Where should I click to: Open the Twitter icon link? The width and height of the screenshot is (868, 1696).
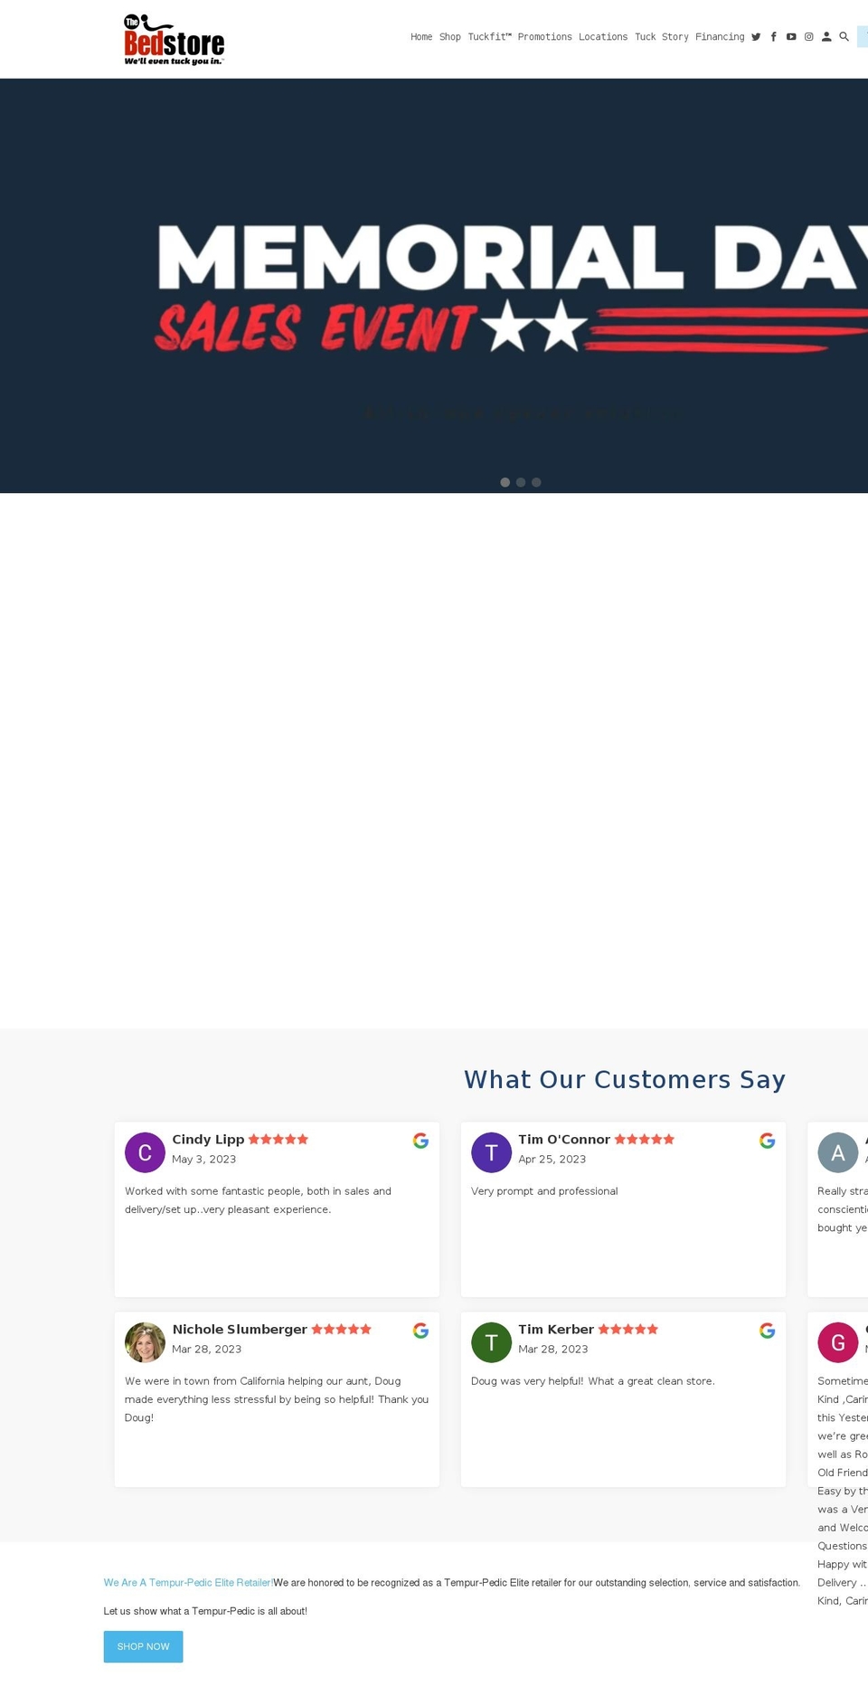[756, 37]
